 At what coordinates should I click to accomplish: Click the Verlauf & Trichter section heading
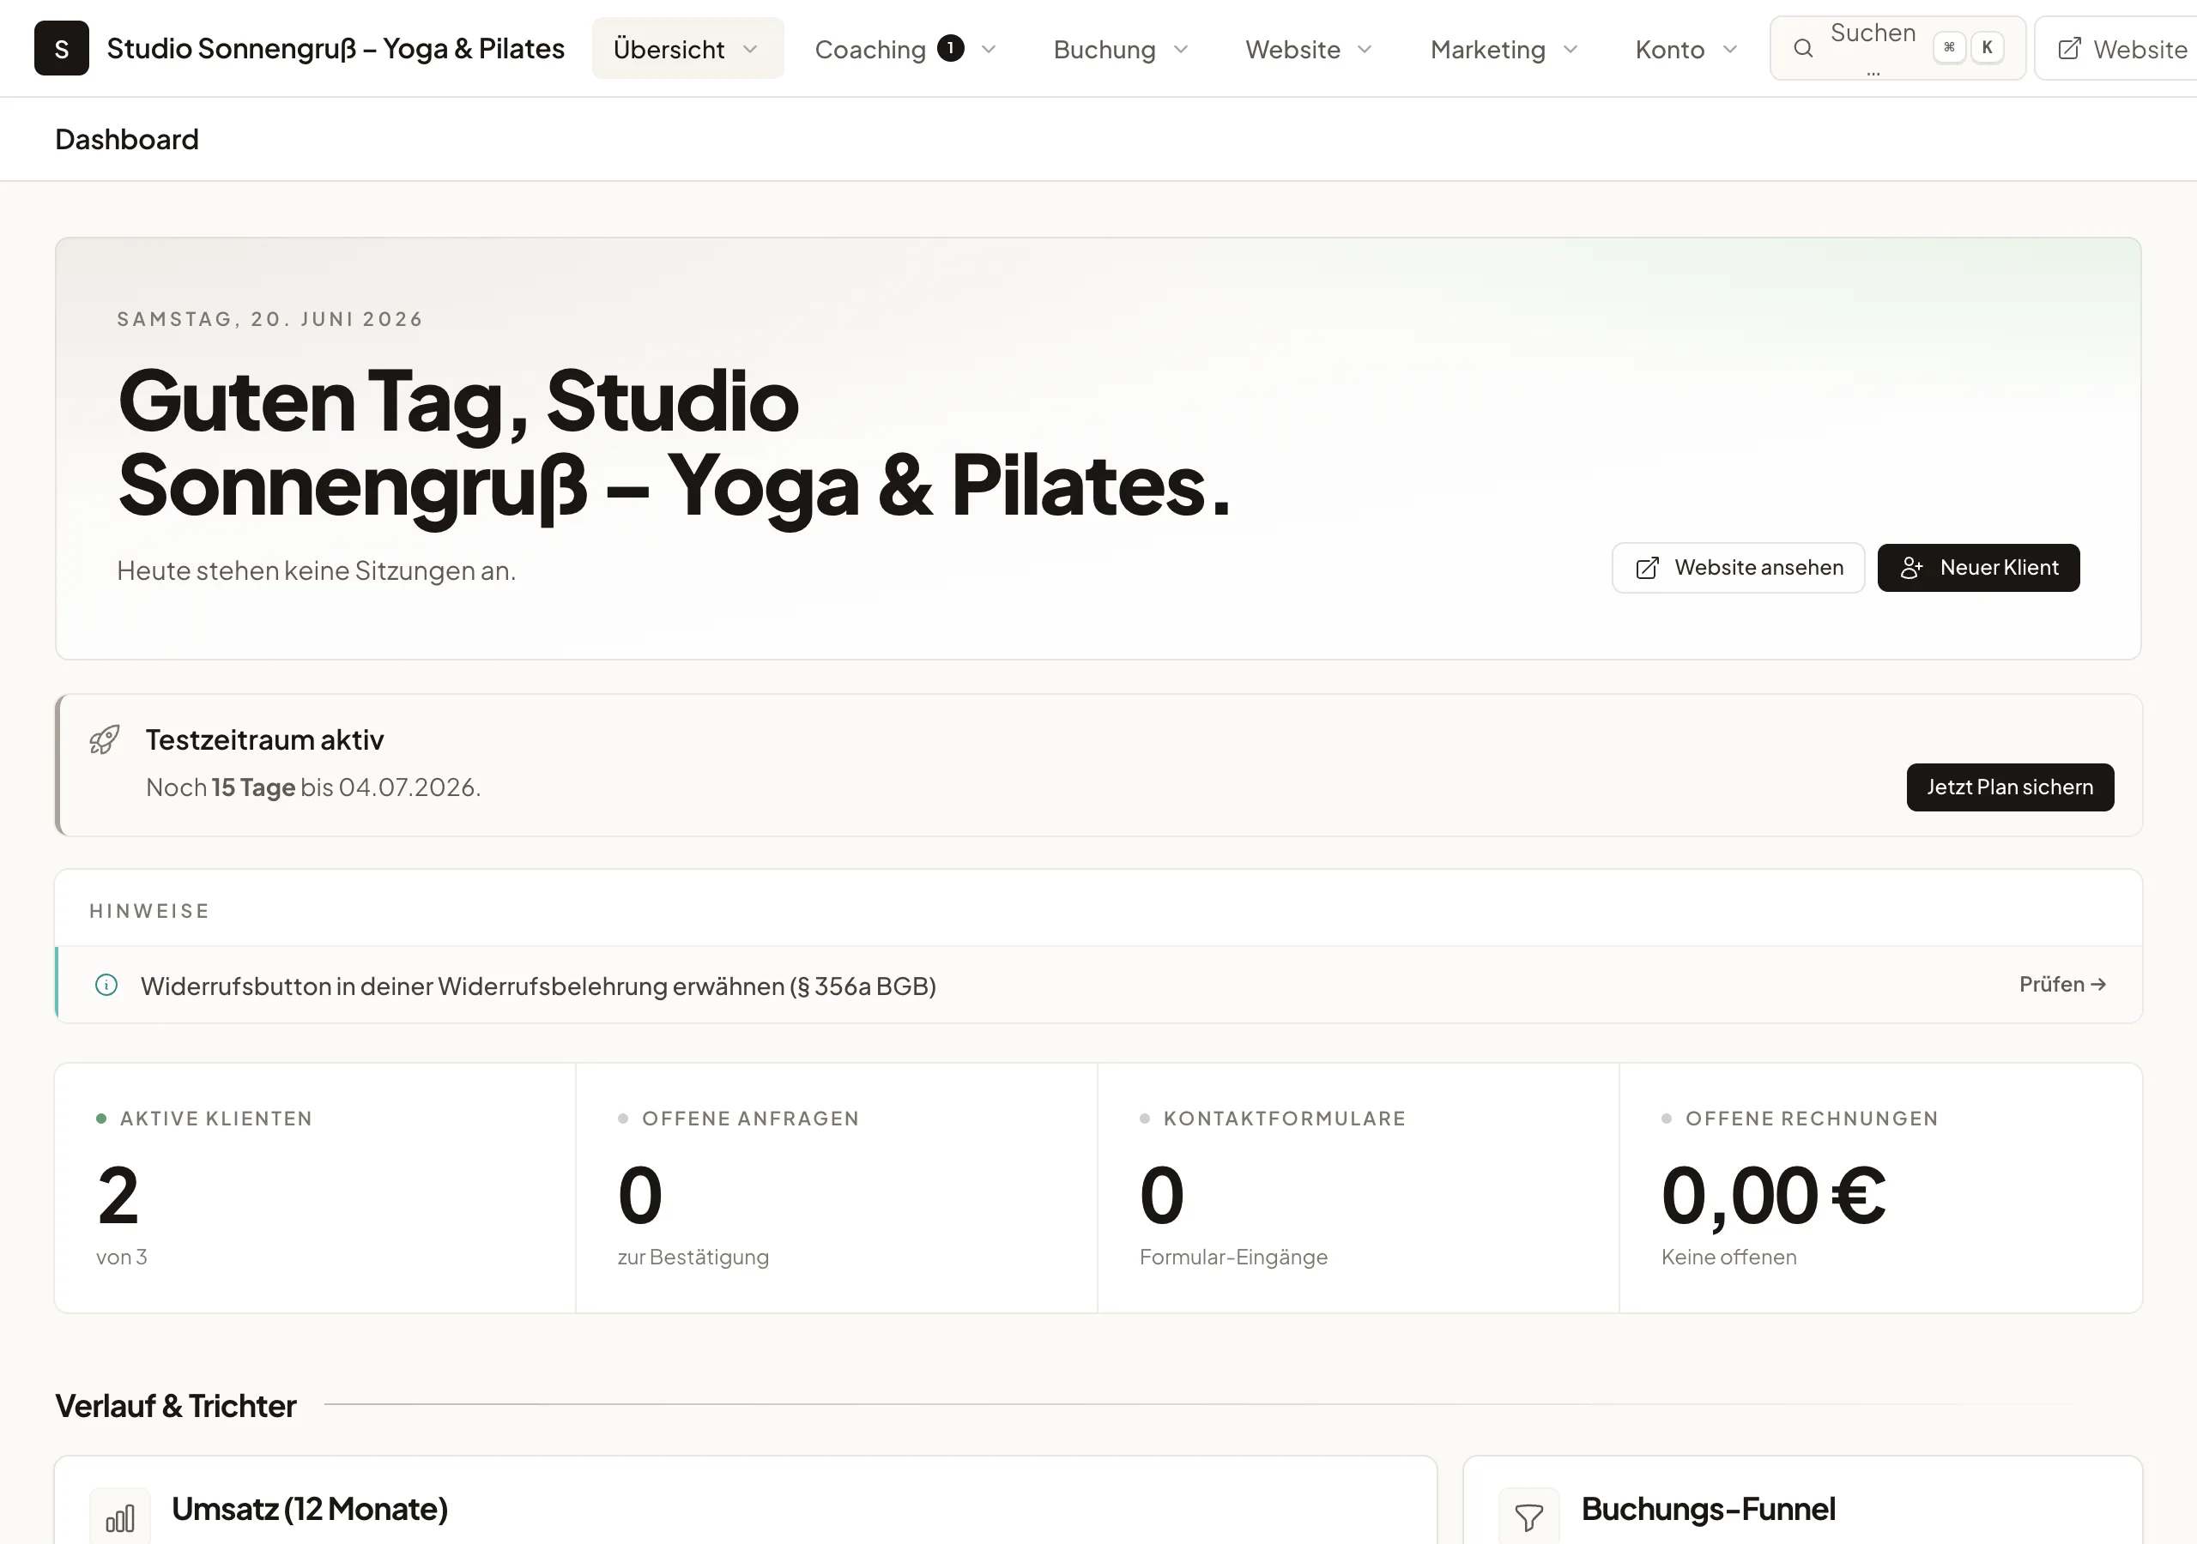176,1406
